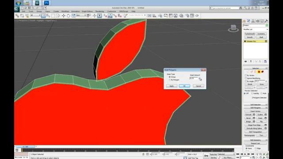Click the render teapot icon
This screenshot has height=159, width=283.
click(197, 16)
